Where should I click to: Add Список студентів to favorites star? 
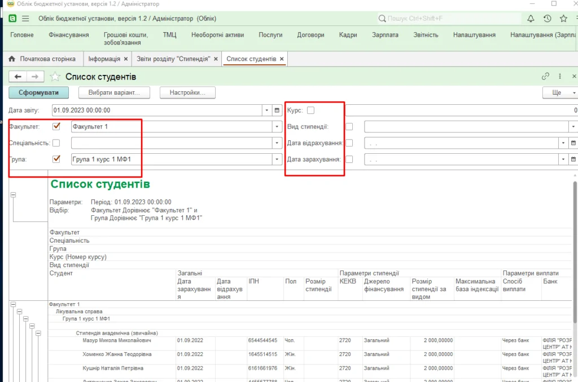coord(55,77)
